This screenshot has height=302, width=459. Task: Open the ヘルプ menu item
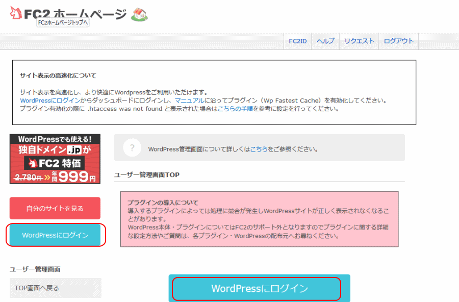(325, 41)
